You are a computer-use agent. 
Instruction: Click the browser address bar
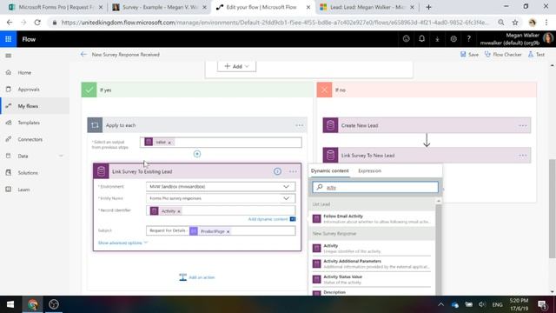point(275,23)
